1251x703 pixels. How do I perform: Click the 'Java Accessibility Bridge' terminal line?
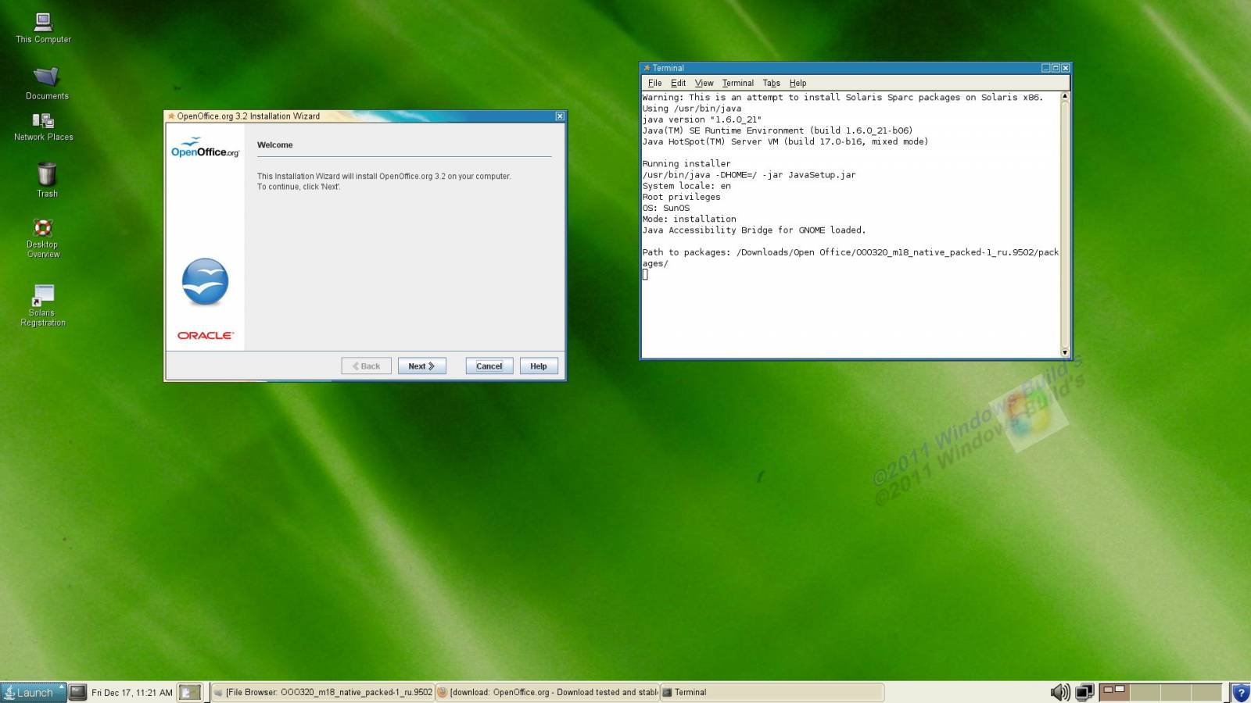tap(754, 230)
